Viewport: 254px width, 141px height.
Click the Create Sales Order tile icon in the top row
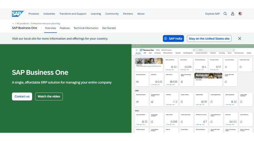pos(241,67)
